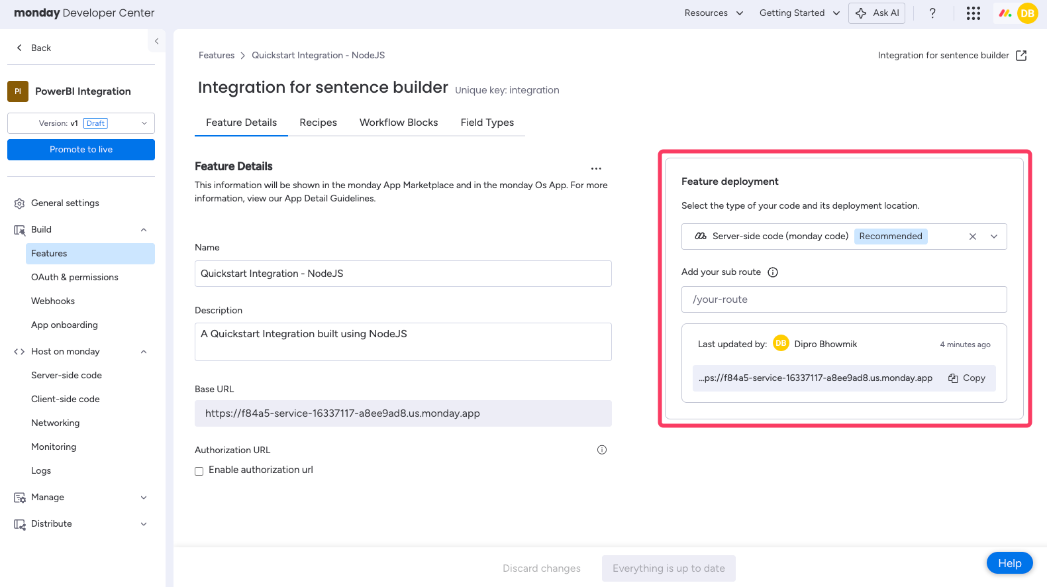This screenshot has width=1047, height=587.
Task: Click the monday code logo in deployment dropdown
Action: coord(701,237)
